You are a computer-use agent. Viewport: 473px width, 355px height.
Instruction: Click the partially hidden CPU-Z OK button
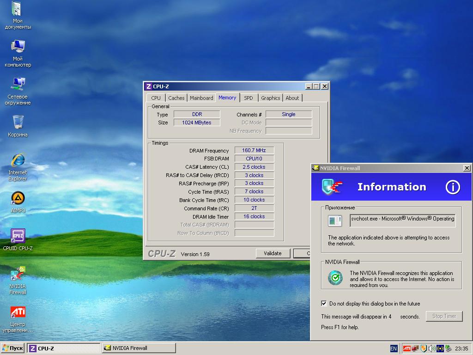pyautogui.click(x=302, y=253)
